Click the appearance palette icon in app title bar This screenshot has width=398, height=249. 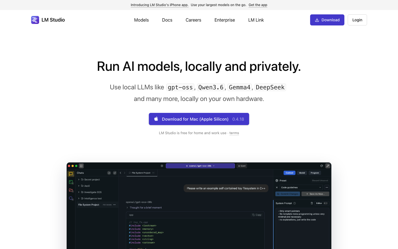(x=322, y=166)
